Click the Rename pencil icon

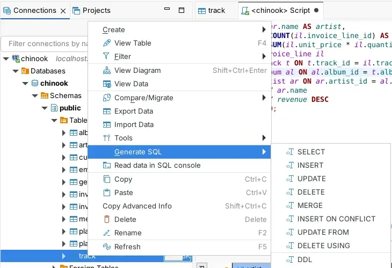(x=107, y=233)
